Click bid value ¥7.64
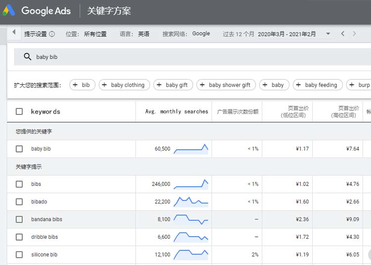Screen dimensions: 371x265 (353, 149)
